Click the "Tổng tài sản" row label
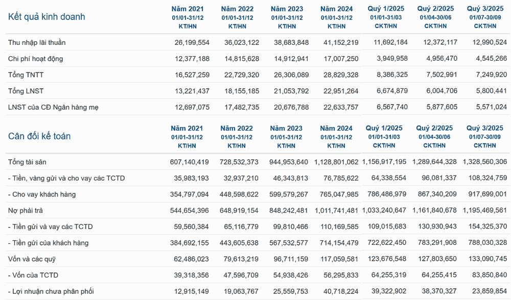Image resolution: width=511 pixels, height=300 pixels. pos(27,162)
